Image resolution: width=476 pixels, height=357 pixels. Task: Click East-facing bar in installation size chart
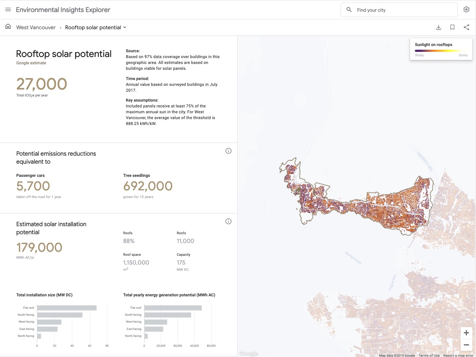click(47, 329)
